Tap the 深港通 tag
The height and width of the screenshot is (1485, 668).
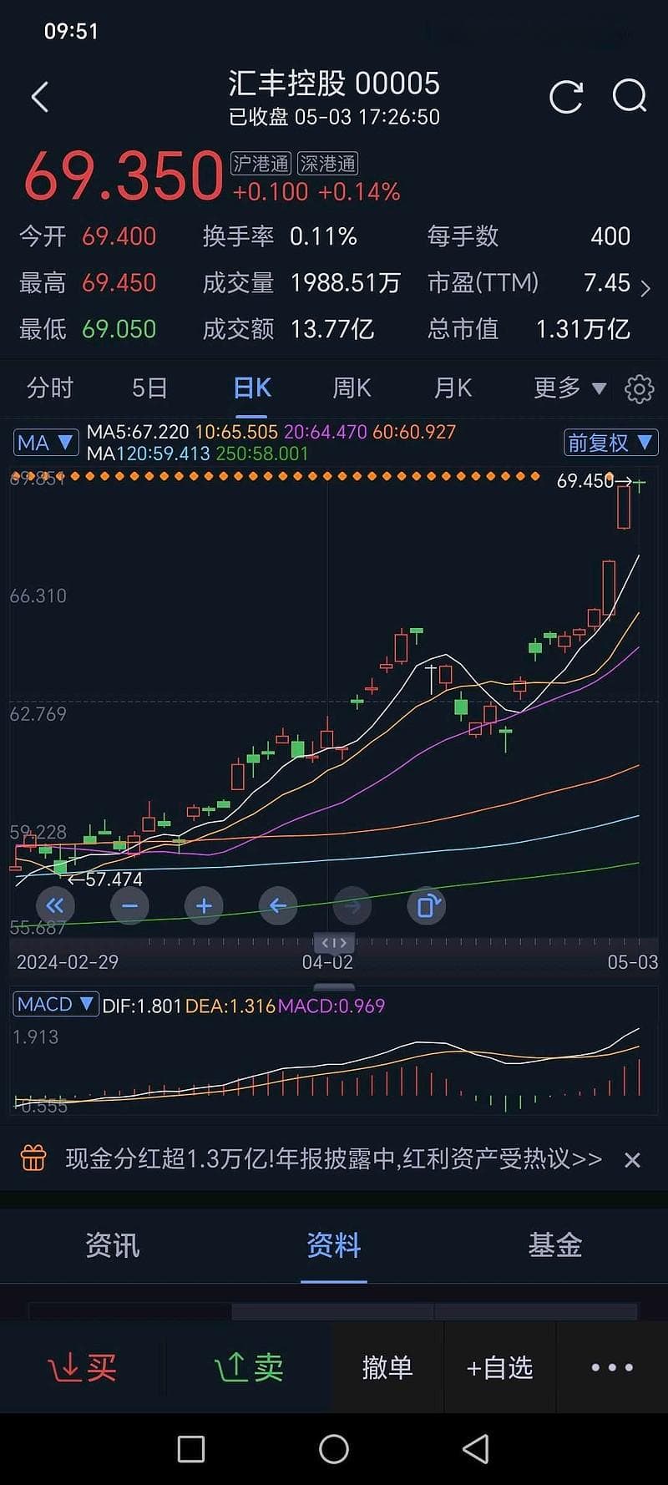[328, 164]
